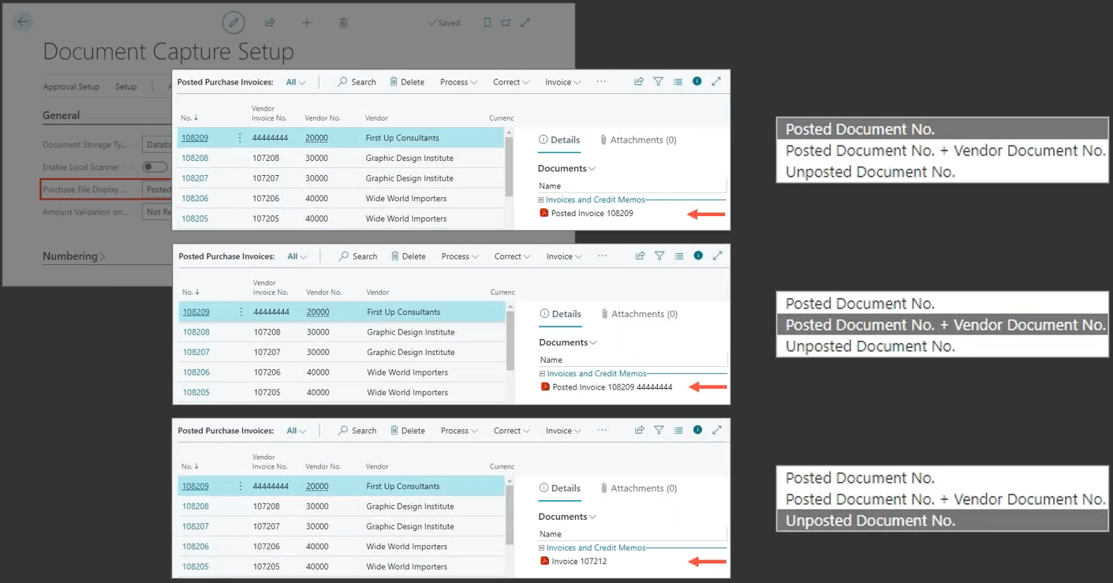This screenshot has width=1113, height=583.
Task: Click the trash delete icon in page header
Action: click(343, 23)
